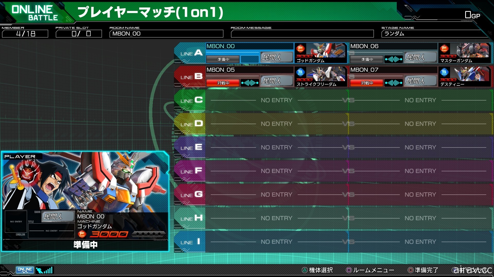Click the circle button icon for ready

click(x=411, y=270)
